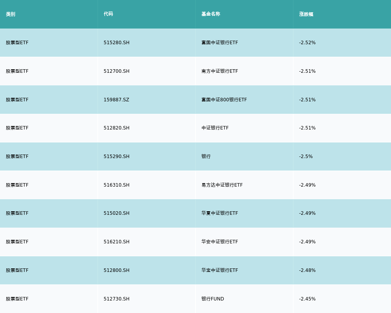Click the -2.52% change value
Screen dimensions: 391x313
307,43
